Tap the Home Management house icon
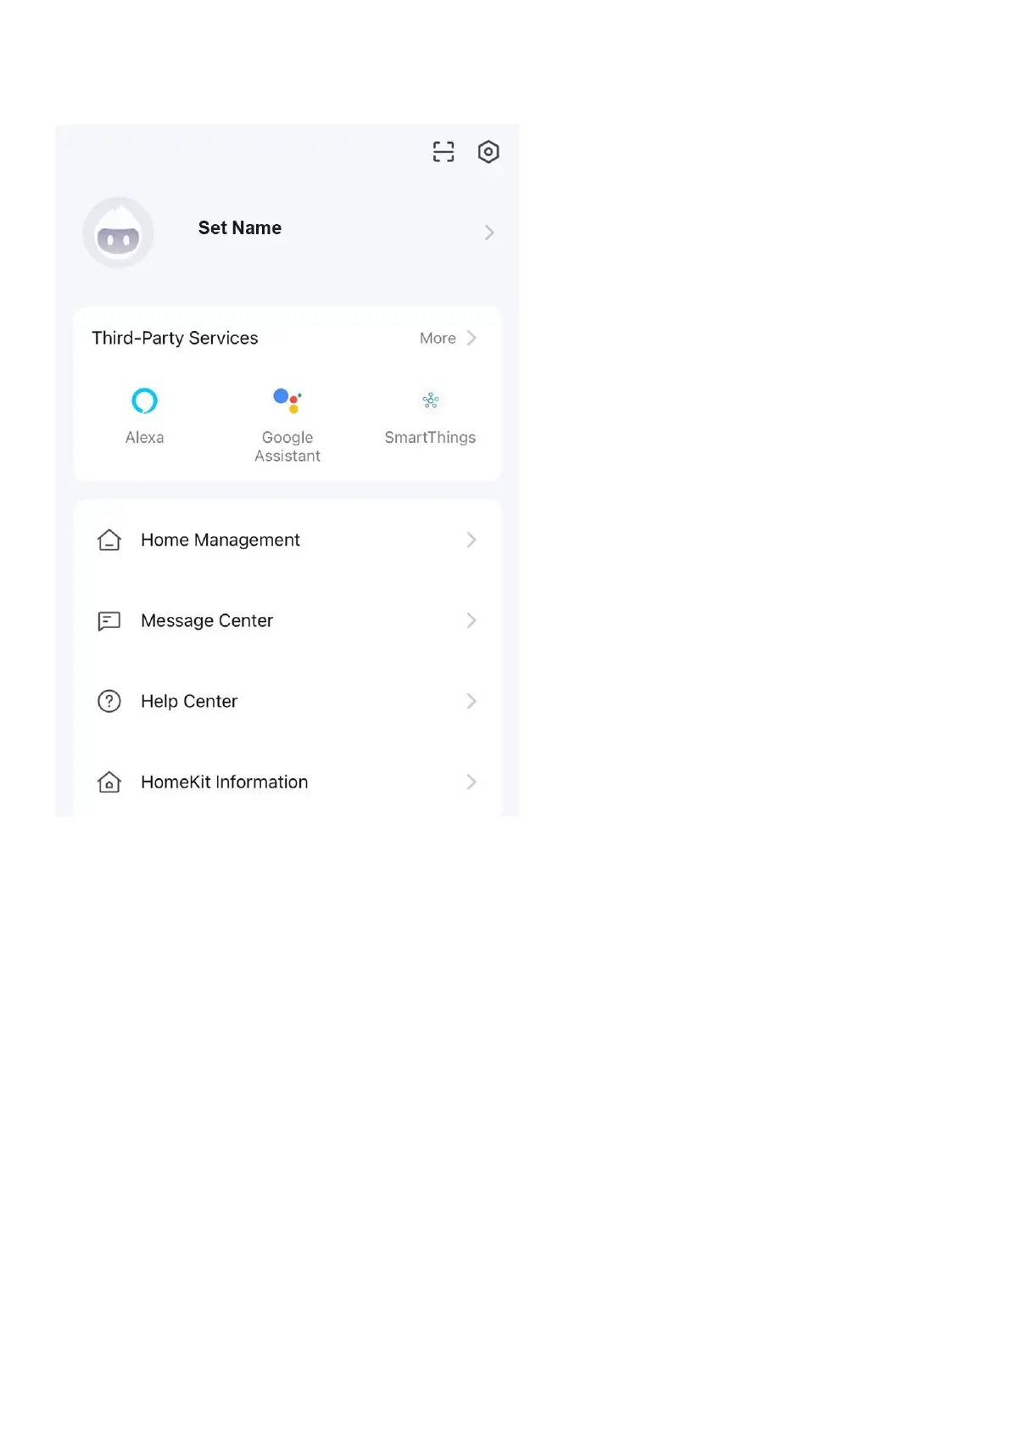Screen dimensions: 1010x1429 click(x=109, y=540)
